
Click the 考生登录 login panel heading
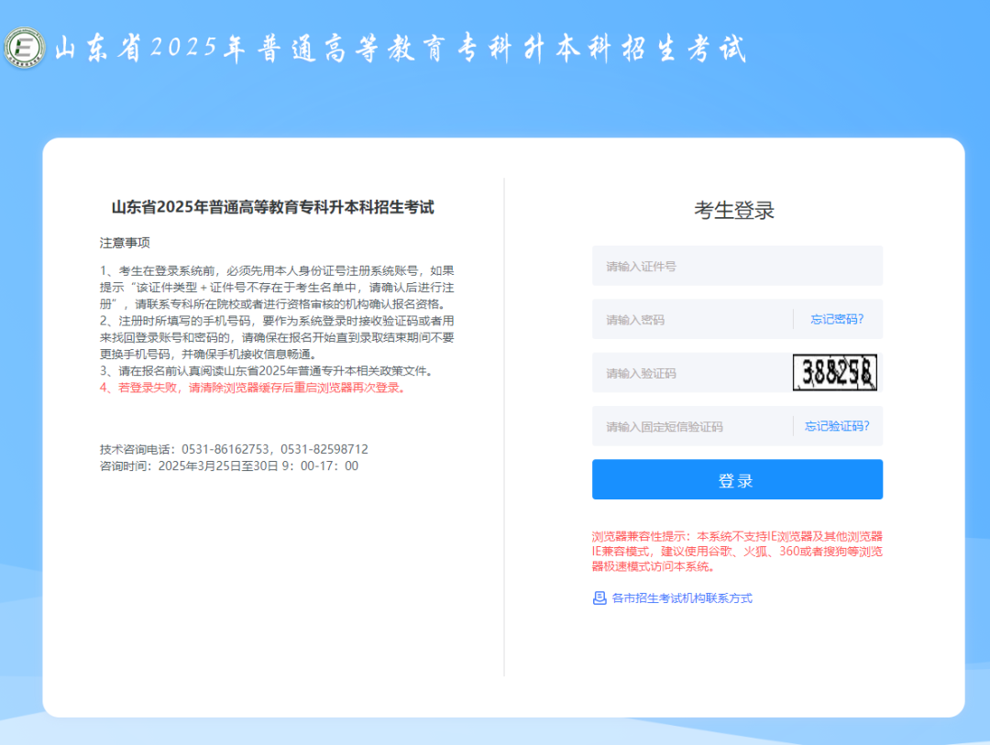point(736,210)
